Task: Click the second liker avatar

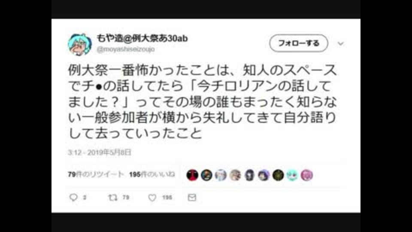Action: pos(206,175)
